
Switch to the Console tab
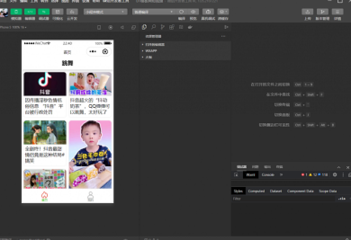268,175
